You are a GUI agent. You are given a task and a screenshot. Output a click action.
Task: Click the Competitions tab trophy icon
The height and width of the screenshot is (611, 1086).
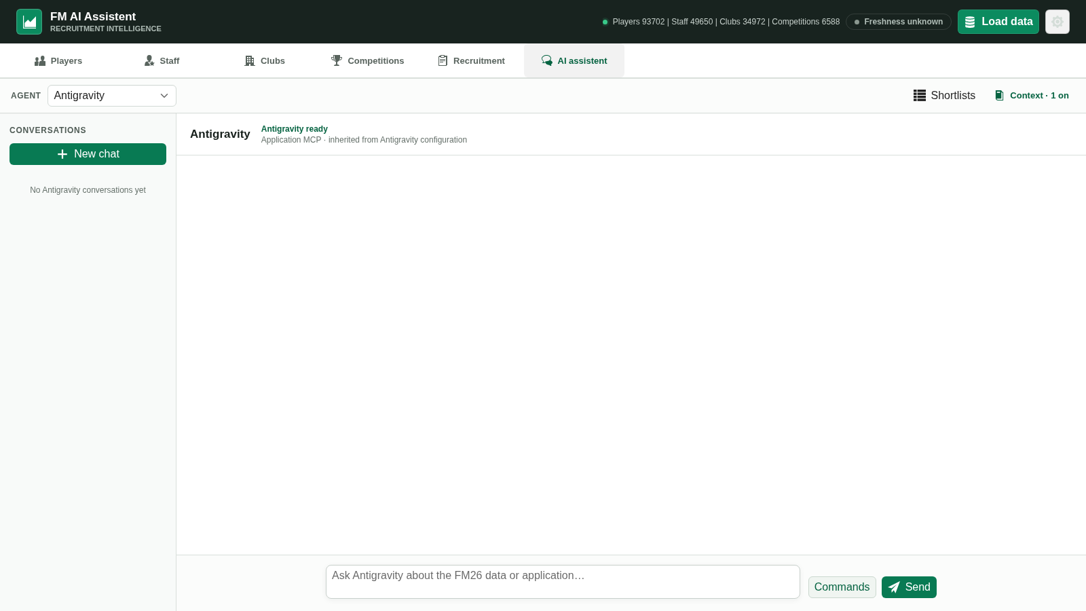[337, 60]
